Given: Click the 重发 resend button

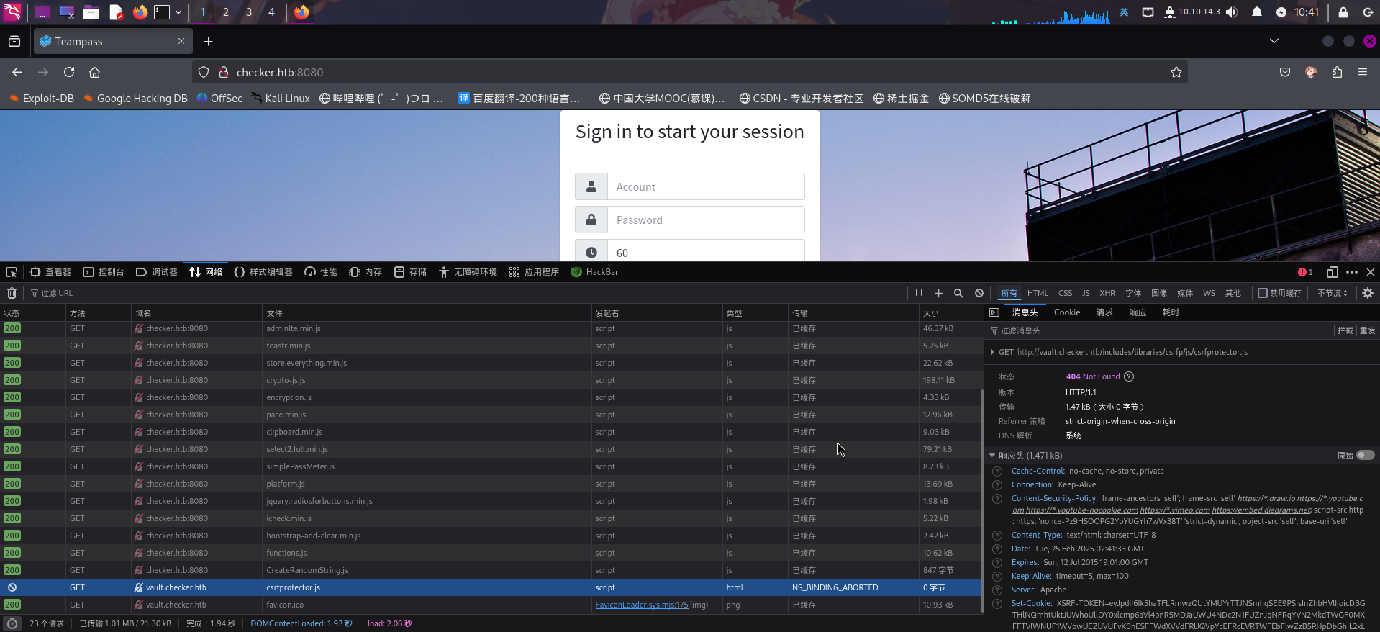Looking at the screenshot, I should (1367, 330).
